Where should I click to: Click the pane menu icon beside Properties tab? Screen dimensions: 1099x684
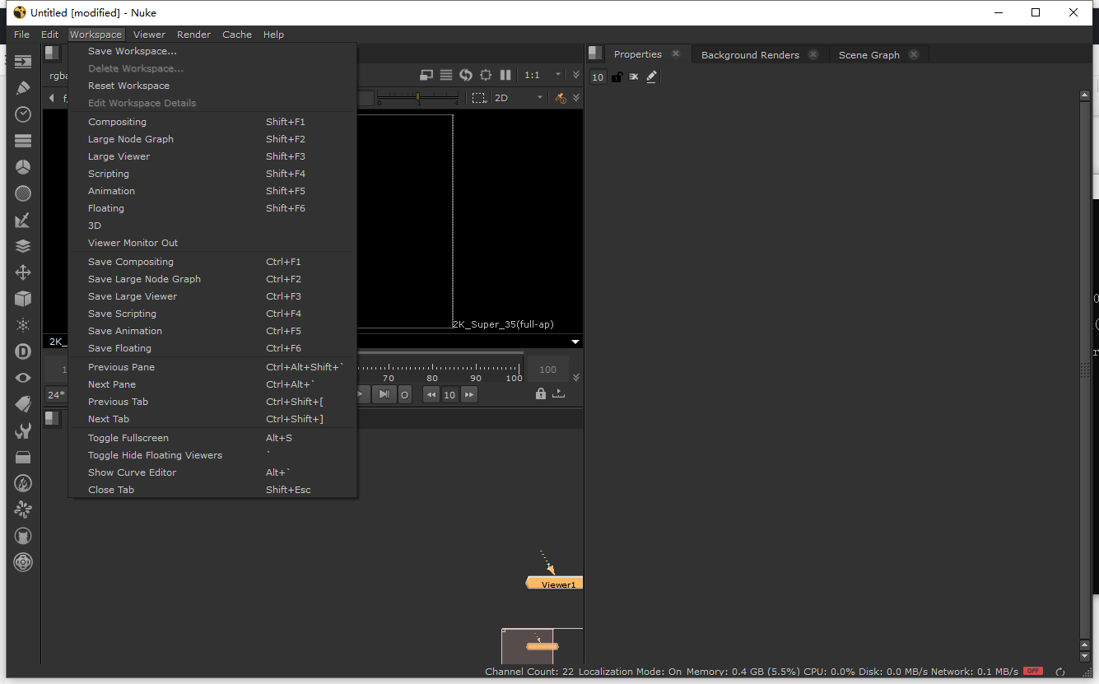(x=595, y=54)
